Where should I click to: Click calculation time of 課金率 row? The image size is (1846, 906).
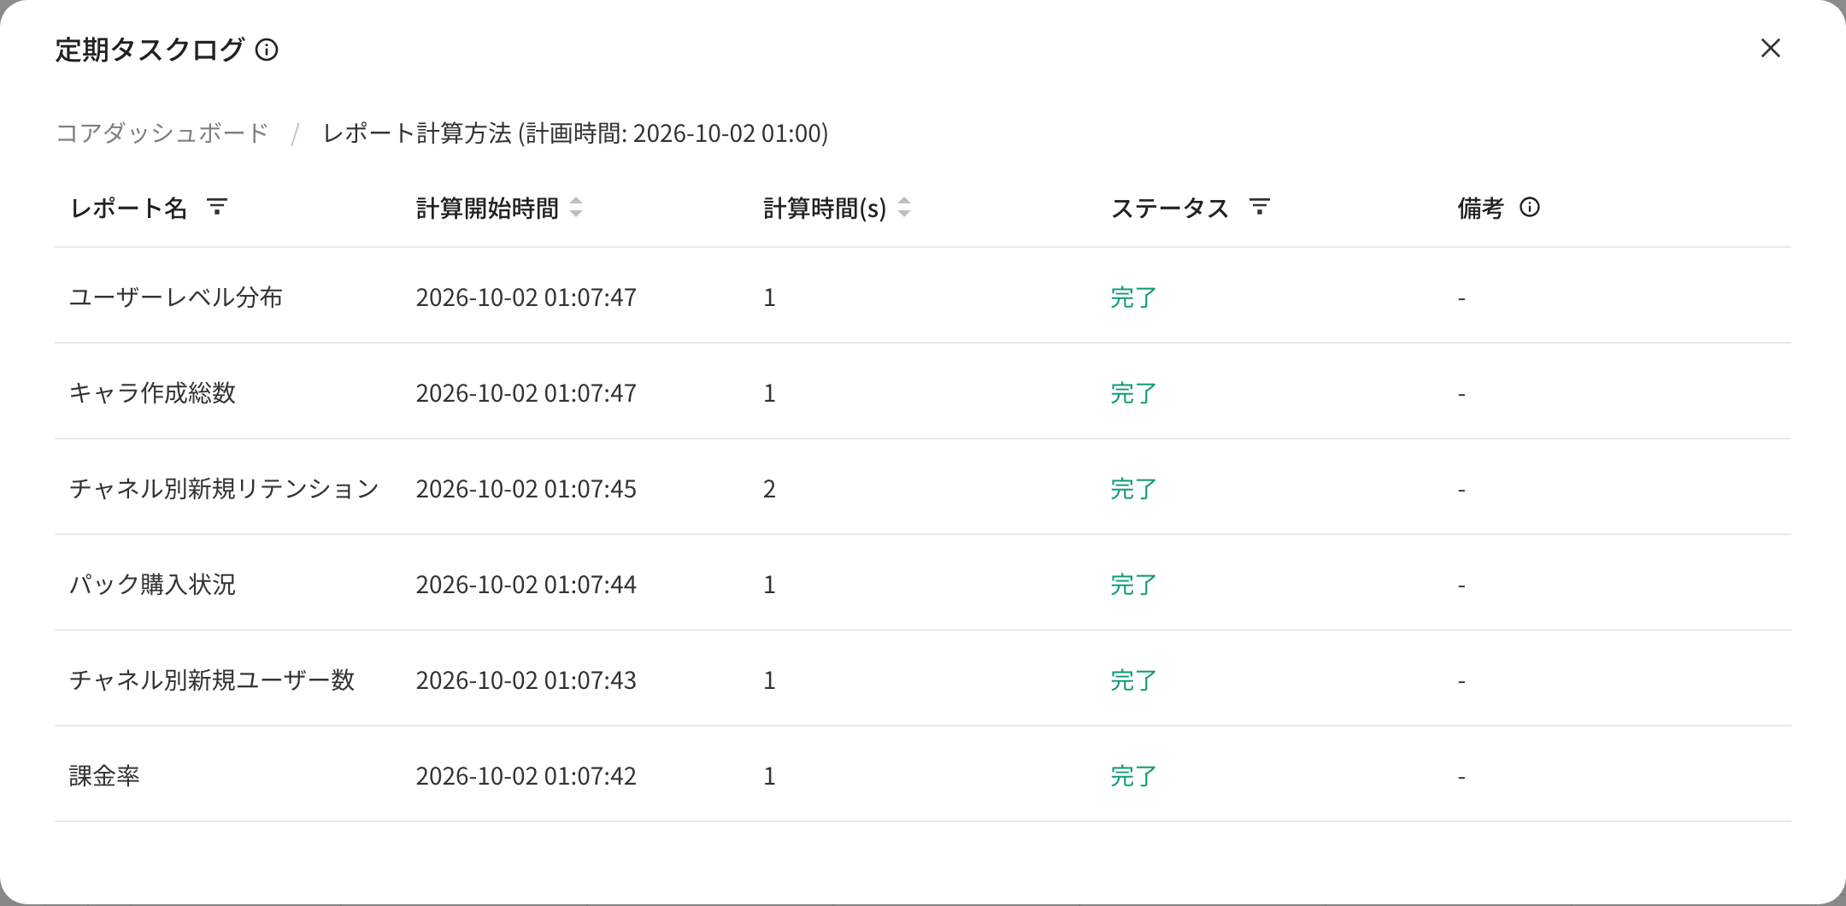tap(769, 776)
